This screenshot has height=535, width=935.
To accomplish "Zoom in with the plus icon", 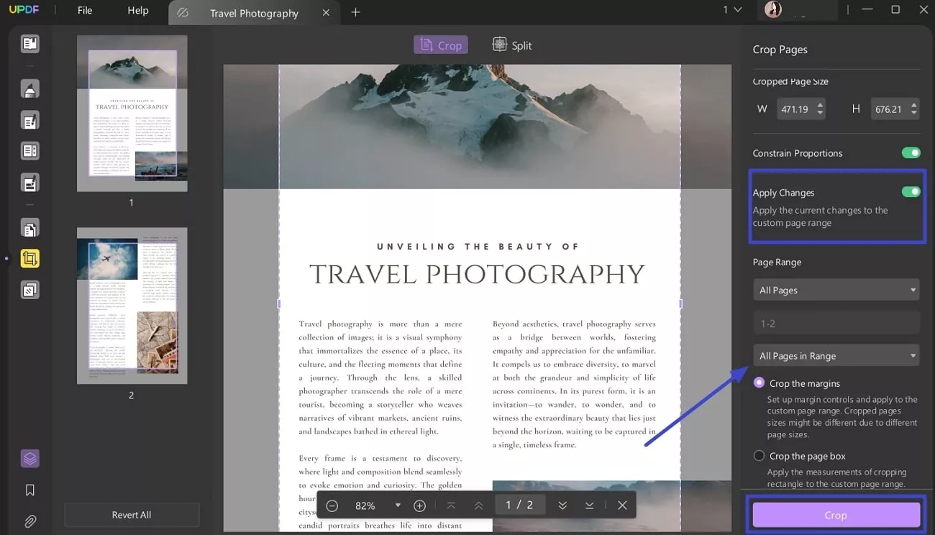I will coord(420,506).
